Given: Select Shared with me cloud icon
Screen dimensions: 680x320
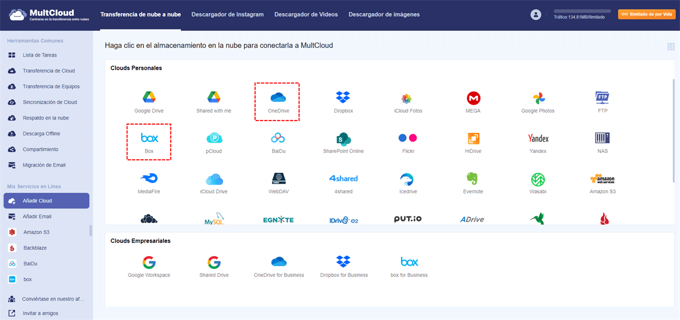Looking at the screenshot, I should [x=214, y=101].
